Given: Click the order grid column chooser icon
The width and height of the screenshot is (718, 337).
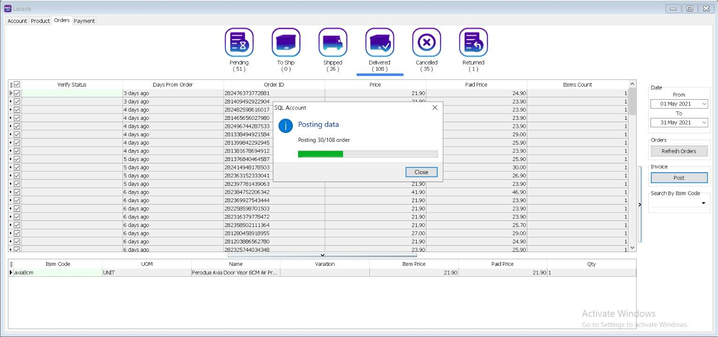Looking at the screenshot, I should pos(11,85).
